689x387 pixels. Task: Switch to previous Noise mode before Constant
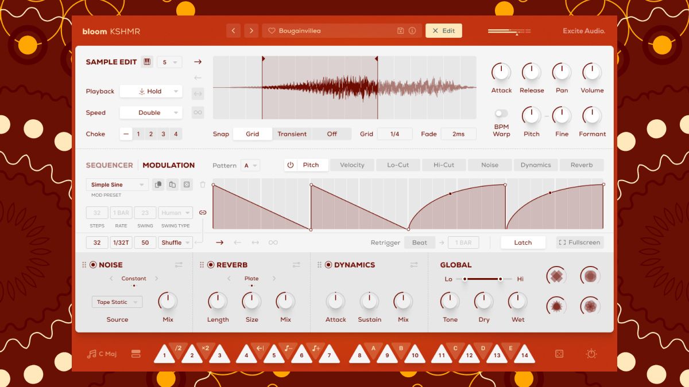(111, 279)
